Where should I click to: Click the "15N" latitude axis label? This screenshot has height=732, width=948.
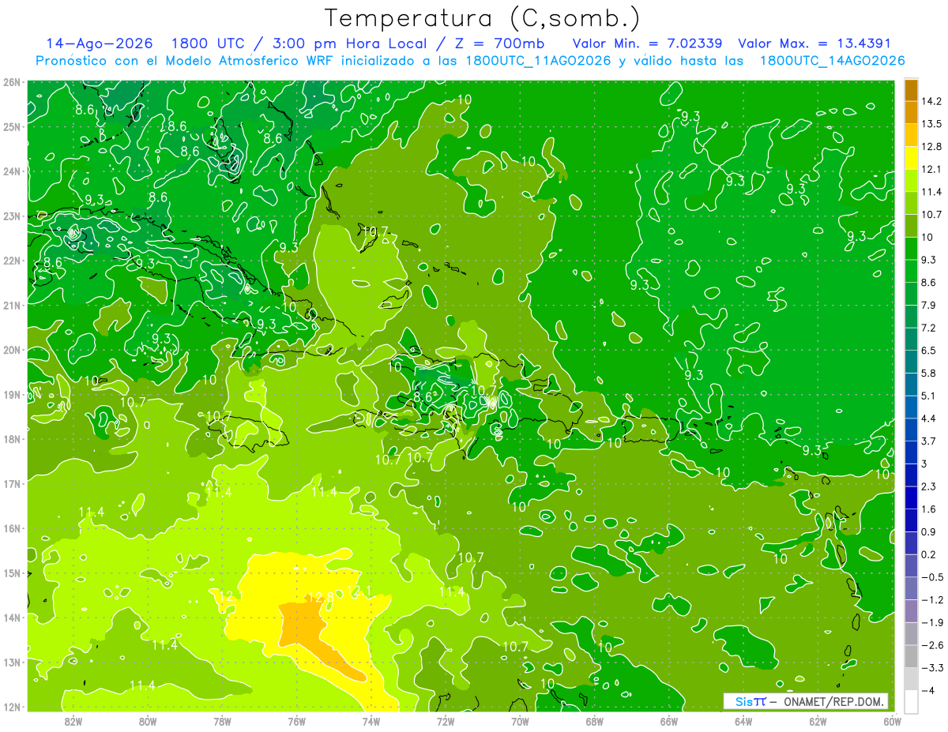(12, 572)
